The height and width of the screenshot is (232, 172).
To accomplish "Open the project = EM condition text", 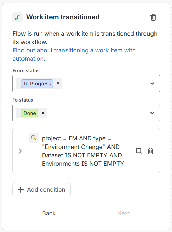I will tap(83, 151).
